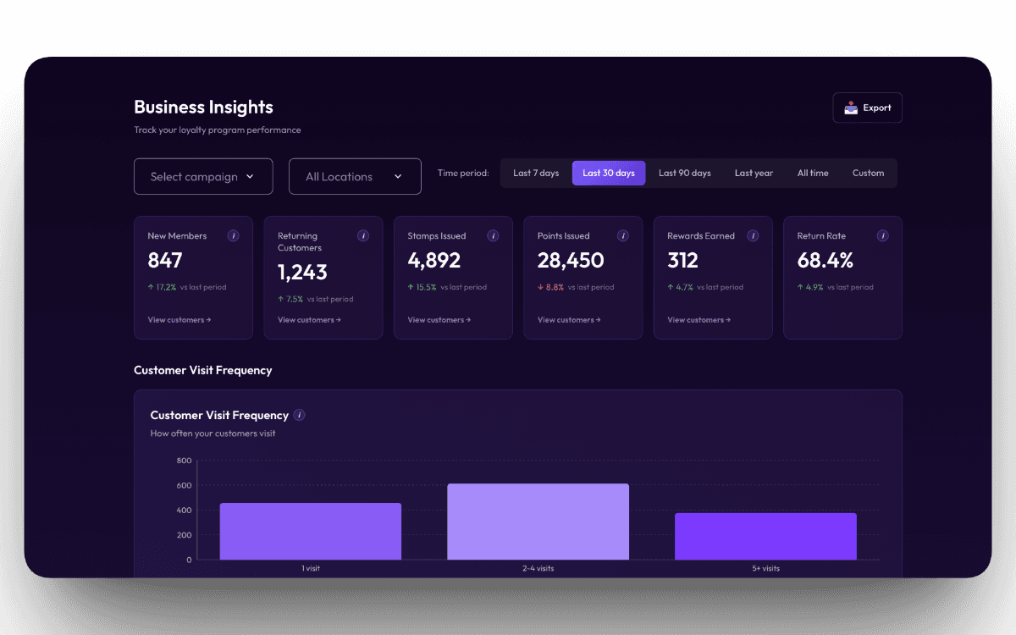
Task: Open View customers under New Members
Action: (179, 319)
